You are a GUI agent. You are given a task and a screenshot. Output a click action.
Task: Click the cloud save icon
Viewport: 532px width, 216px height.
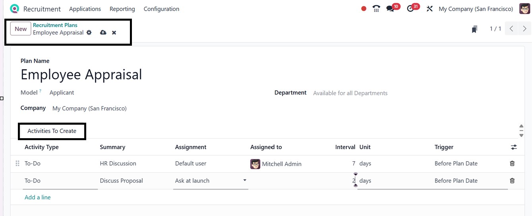[103, 33]
